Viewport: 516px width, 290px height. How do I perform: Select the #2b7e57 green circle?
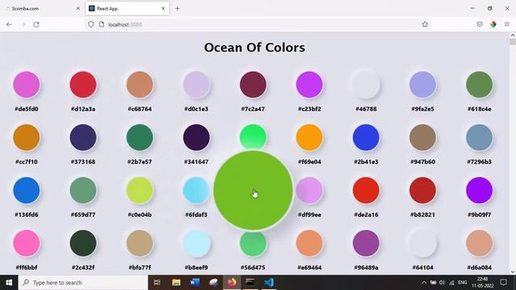139,138
